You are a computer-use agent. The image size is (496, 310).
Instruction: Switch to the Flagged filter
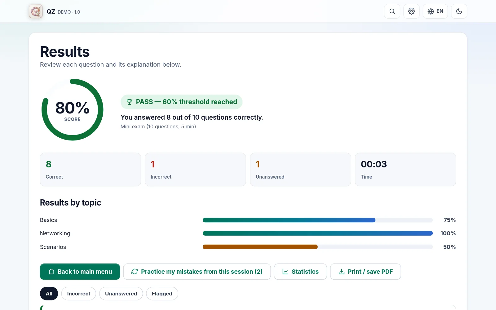[162, 294]
